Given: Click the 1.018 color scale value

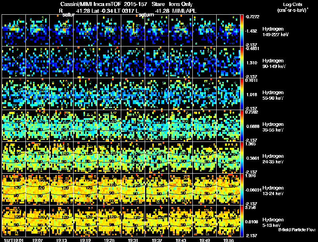Looking at the screenshot, I should [252, 95].
